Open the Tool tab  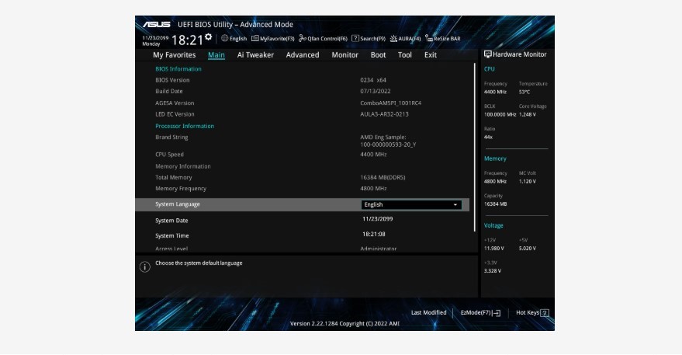point(404,55)
